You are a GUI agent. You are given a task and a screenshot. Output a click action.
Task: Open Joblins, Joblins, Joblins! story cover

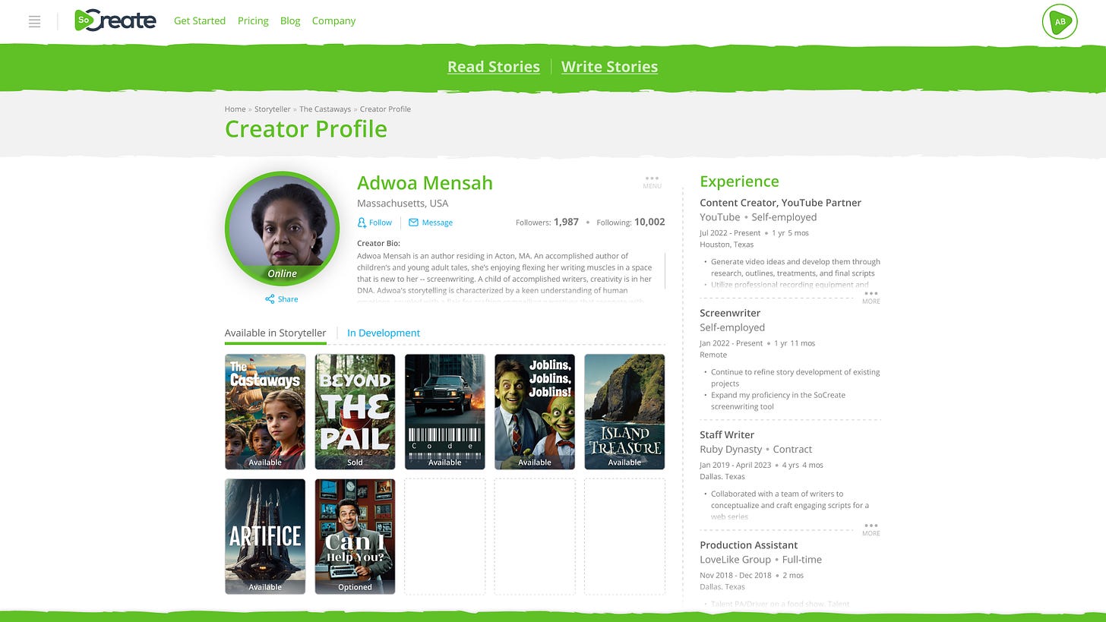pyautogui.click(x=535, y=412)
